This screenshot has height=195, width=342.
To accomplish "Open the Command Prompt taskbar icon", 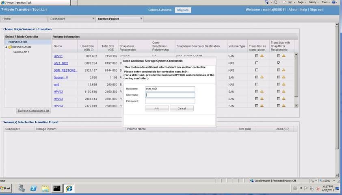I will click(x=57, y=188).
